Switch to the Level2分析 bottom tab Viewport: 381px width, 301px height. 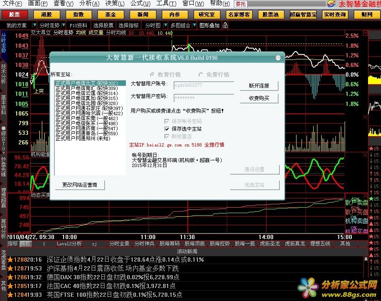point(69,243)
